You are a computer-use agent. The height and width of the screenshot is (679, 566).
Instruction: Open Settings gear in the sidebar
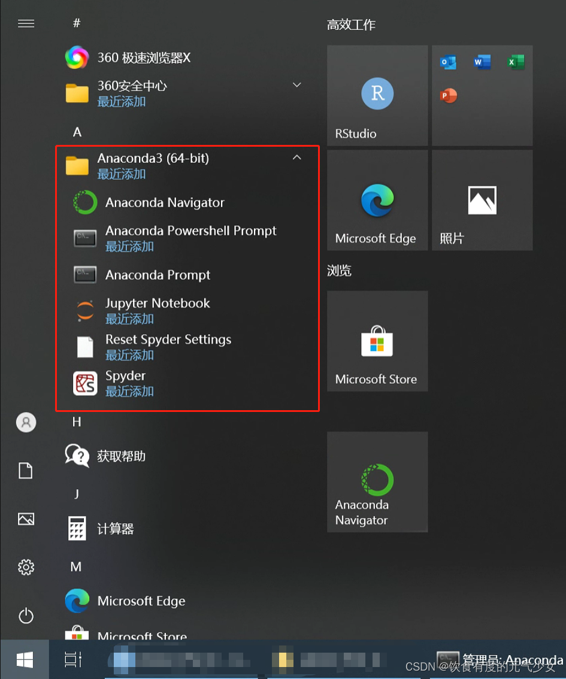pyautogui.click(x=26, y=567)
